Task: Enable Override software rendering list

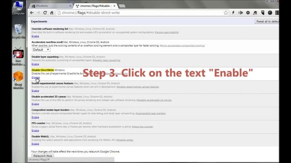Action: click(35, 36)
